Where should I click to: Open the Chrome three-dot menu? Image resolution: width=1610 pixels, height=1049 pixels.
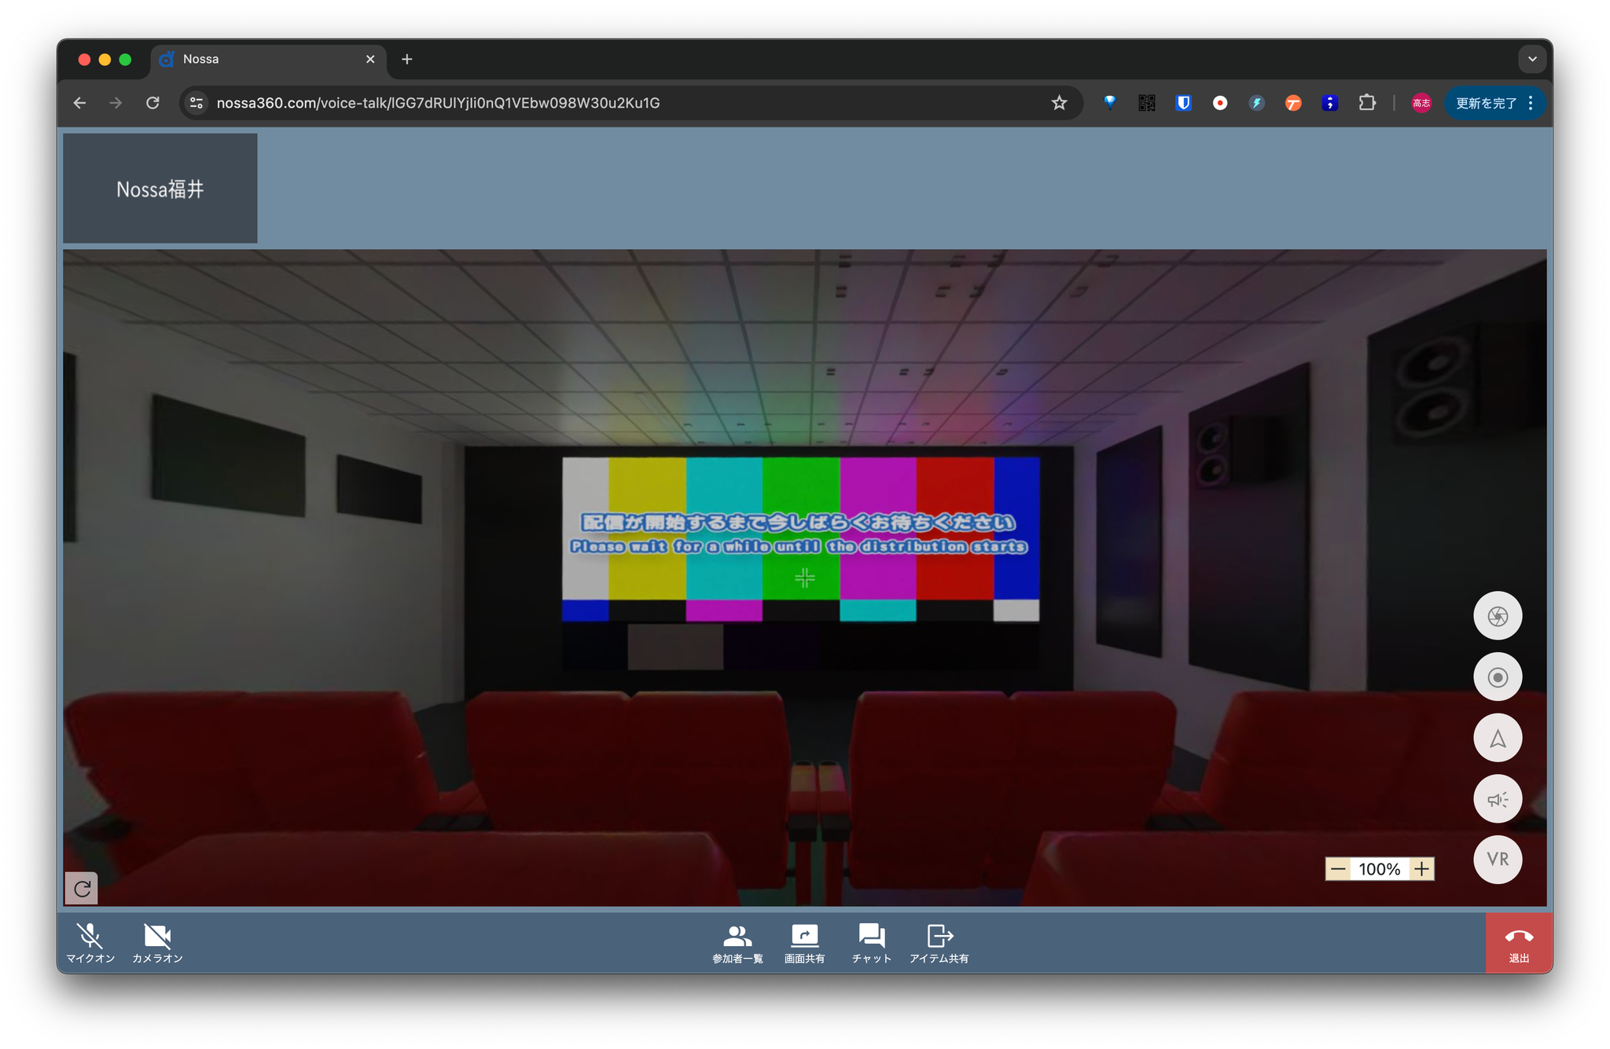point(1531,103)
